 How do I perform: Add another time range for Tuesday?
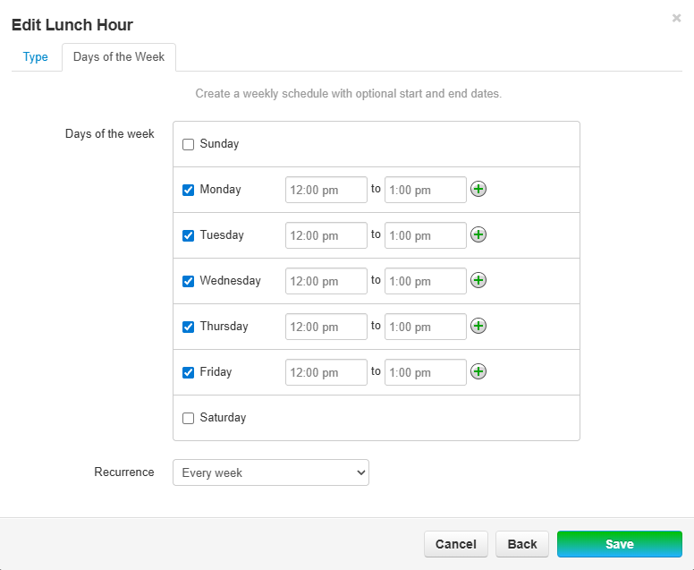(x=478, y=234)
